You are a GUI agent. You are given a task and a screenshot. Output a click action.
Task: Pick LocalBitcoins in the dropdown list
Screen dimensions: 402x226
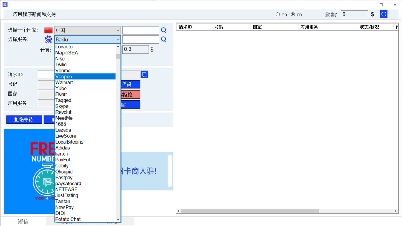click(x=85, y=142)
